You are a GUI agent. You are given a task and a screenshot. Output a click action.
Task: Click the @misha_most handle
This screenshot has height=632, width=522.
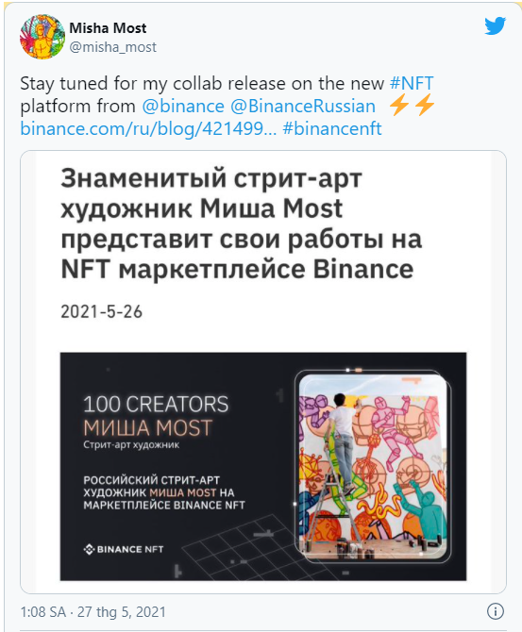112,47
